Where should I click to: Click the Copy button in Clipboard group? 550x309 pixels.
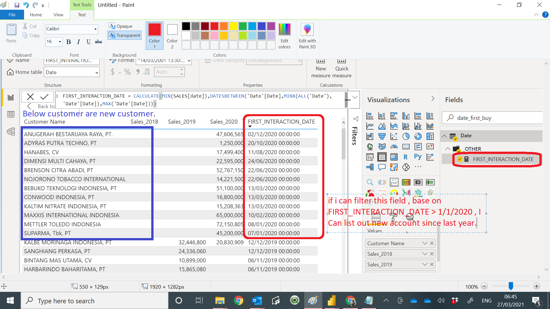click(x=31, y=35)
